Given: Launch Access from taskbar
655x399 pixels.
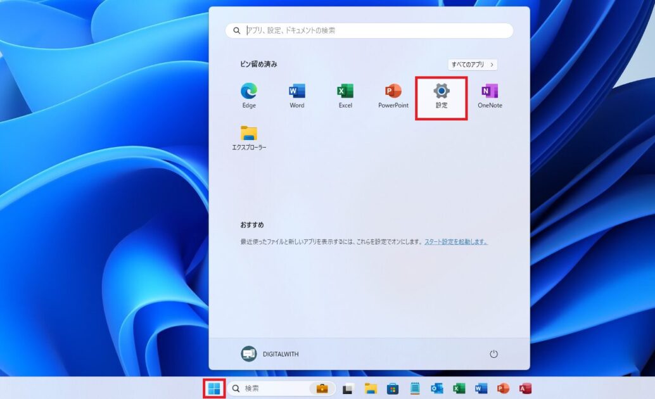Looking at the screenshot, I should coord(526,389).
